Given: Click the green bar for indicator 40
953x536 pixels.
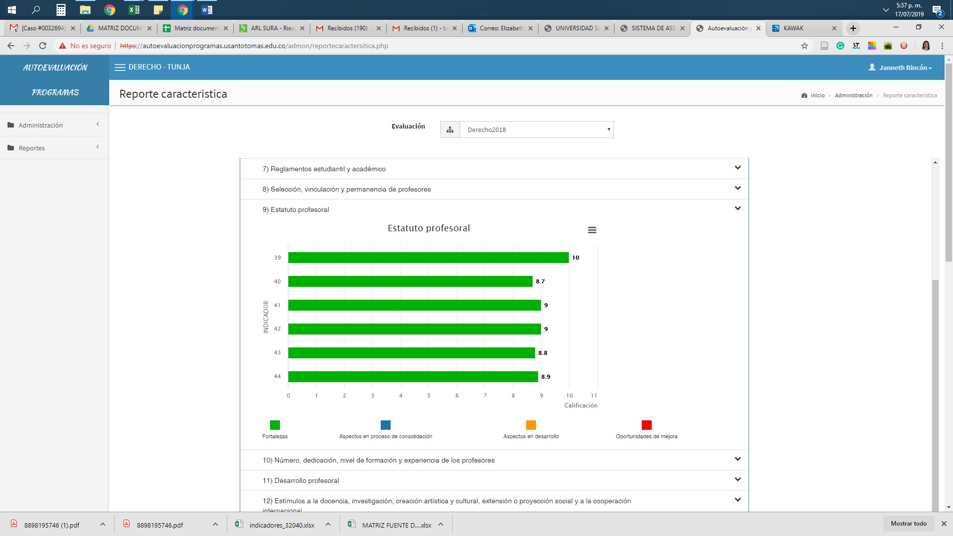Looking at the screenshot, I should [x=410, y=281].
